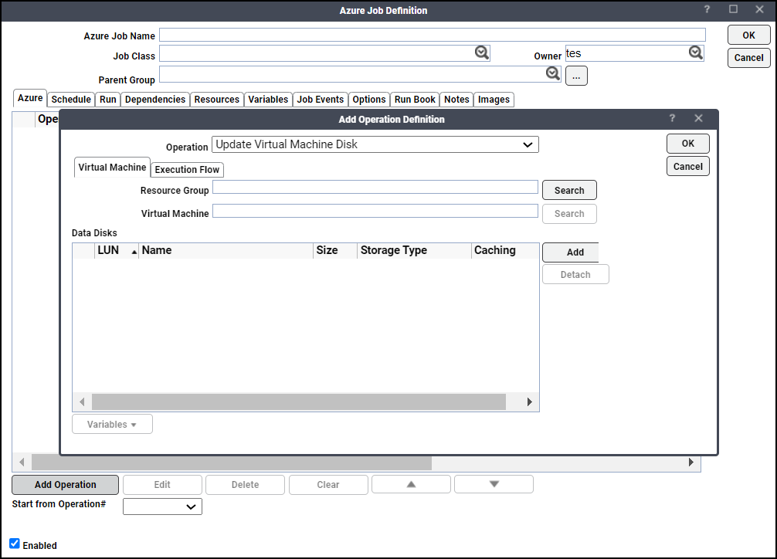
Task: Open the Images tab
Action: coord(494,100)
